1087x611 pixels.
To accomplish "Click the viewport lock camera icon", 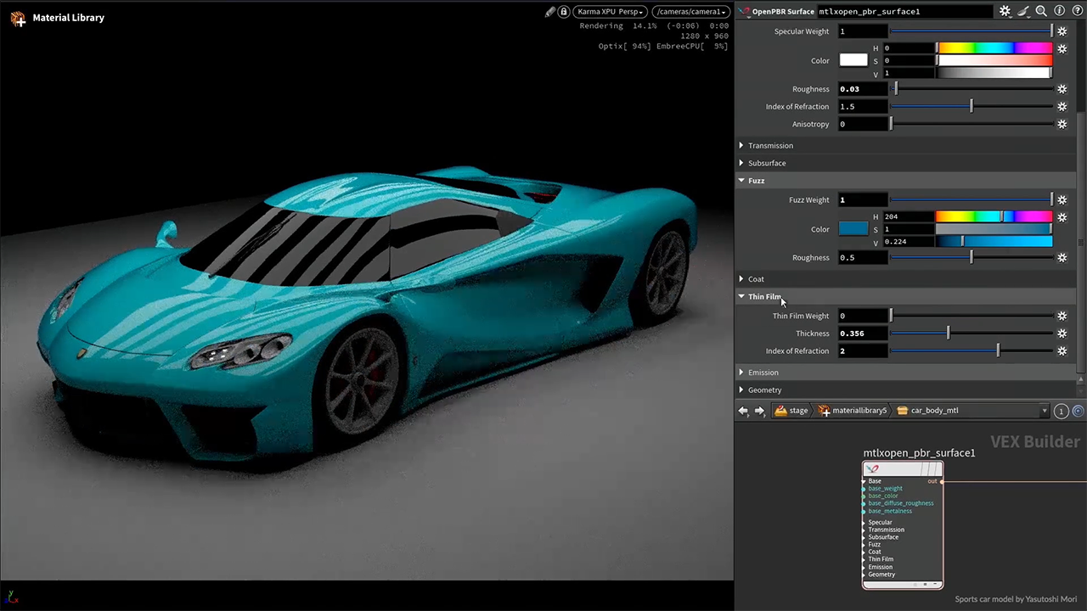I will [563, 12].
